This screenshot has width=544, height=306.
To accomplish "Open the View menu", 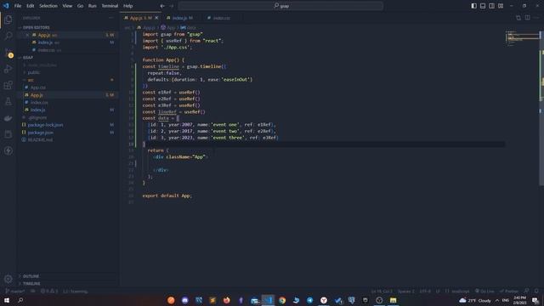I will [67, 6].
